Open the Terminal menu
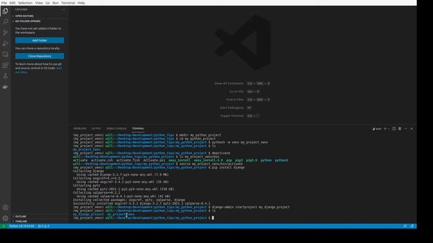 tap(68, 3)
